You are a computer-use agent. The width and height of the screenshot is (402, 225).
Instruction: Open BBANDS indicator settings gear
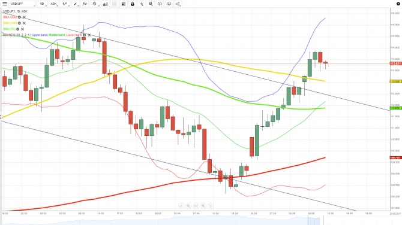pos(85,35)
